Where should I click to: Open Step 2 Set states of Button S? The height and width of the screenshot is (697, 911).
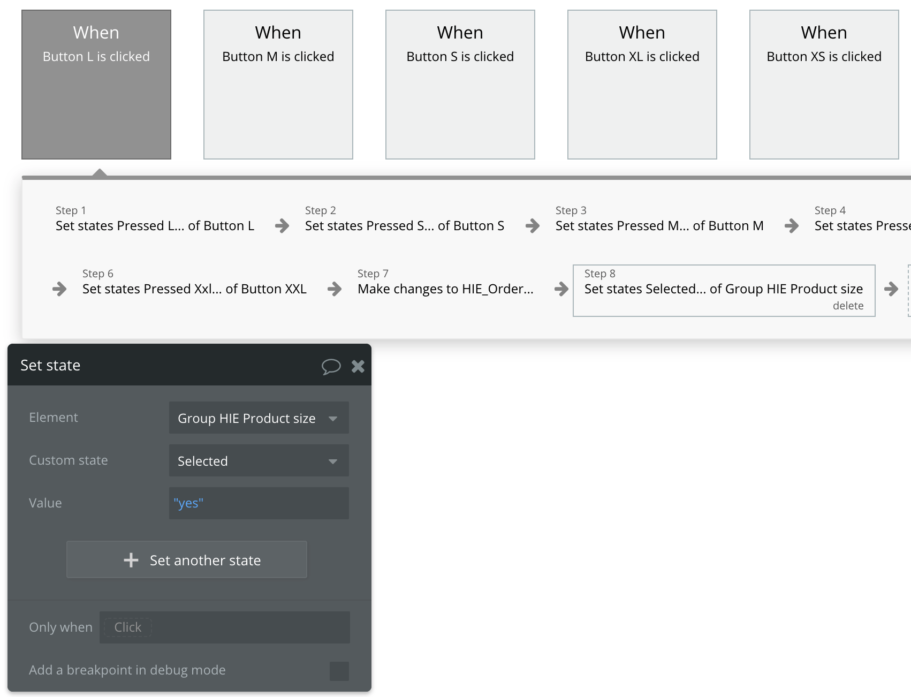coord(404,225)
